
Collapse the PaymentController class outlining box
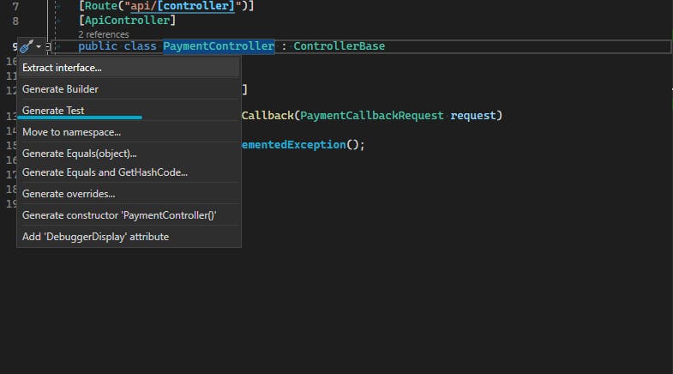click(x=49, y=46)
